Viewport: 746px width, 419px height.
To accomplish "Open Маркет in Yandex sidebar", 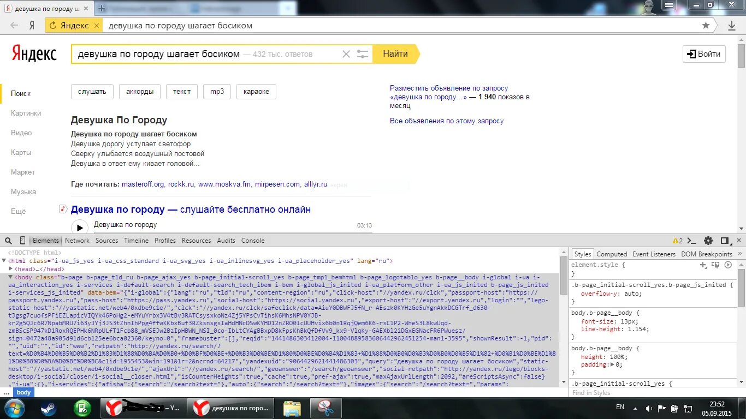I will point(23,172).
